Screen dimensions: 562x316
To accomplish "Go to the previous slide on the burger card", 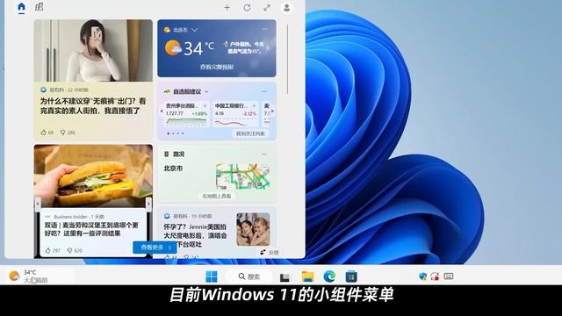I will pos(38,204).
